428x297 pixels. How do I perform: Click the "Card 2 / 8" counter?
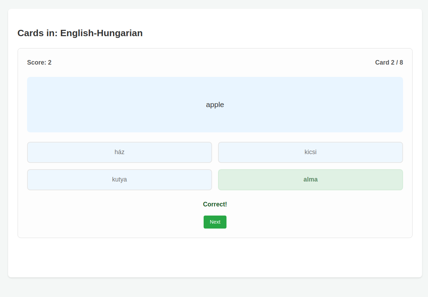click(389, 62)
